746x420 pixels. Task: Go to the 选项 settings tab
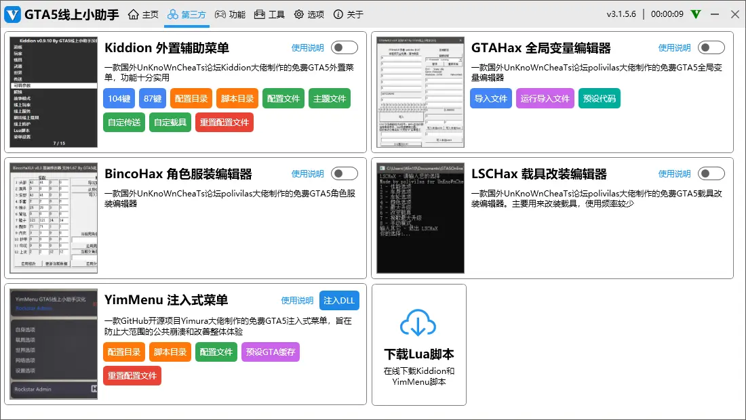point(309,14)
